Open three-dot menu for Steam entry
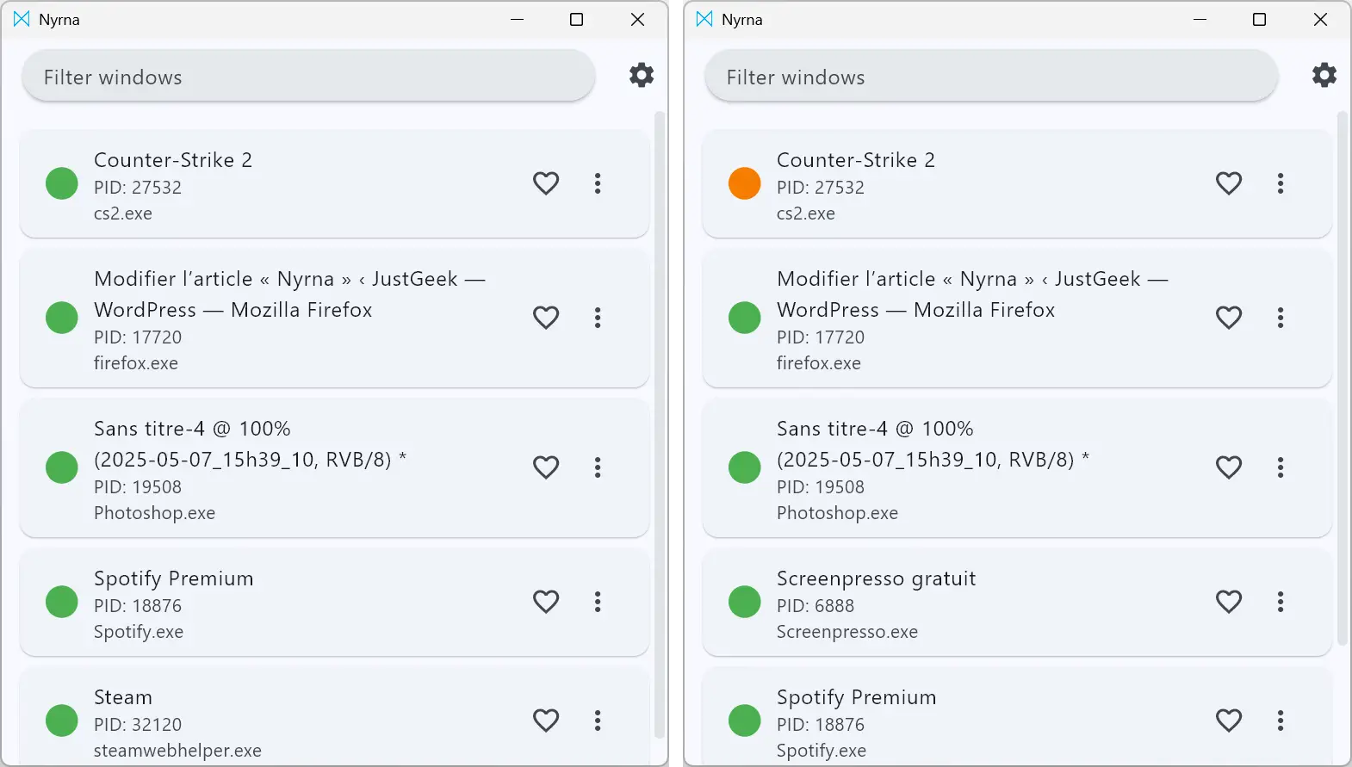Viewport: 1352px width, 767px height. click(x=598, y=721)
